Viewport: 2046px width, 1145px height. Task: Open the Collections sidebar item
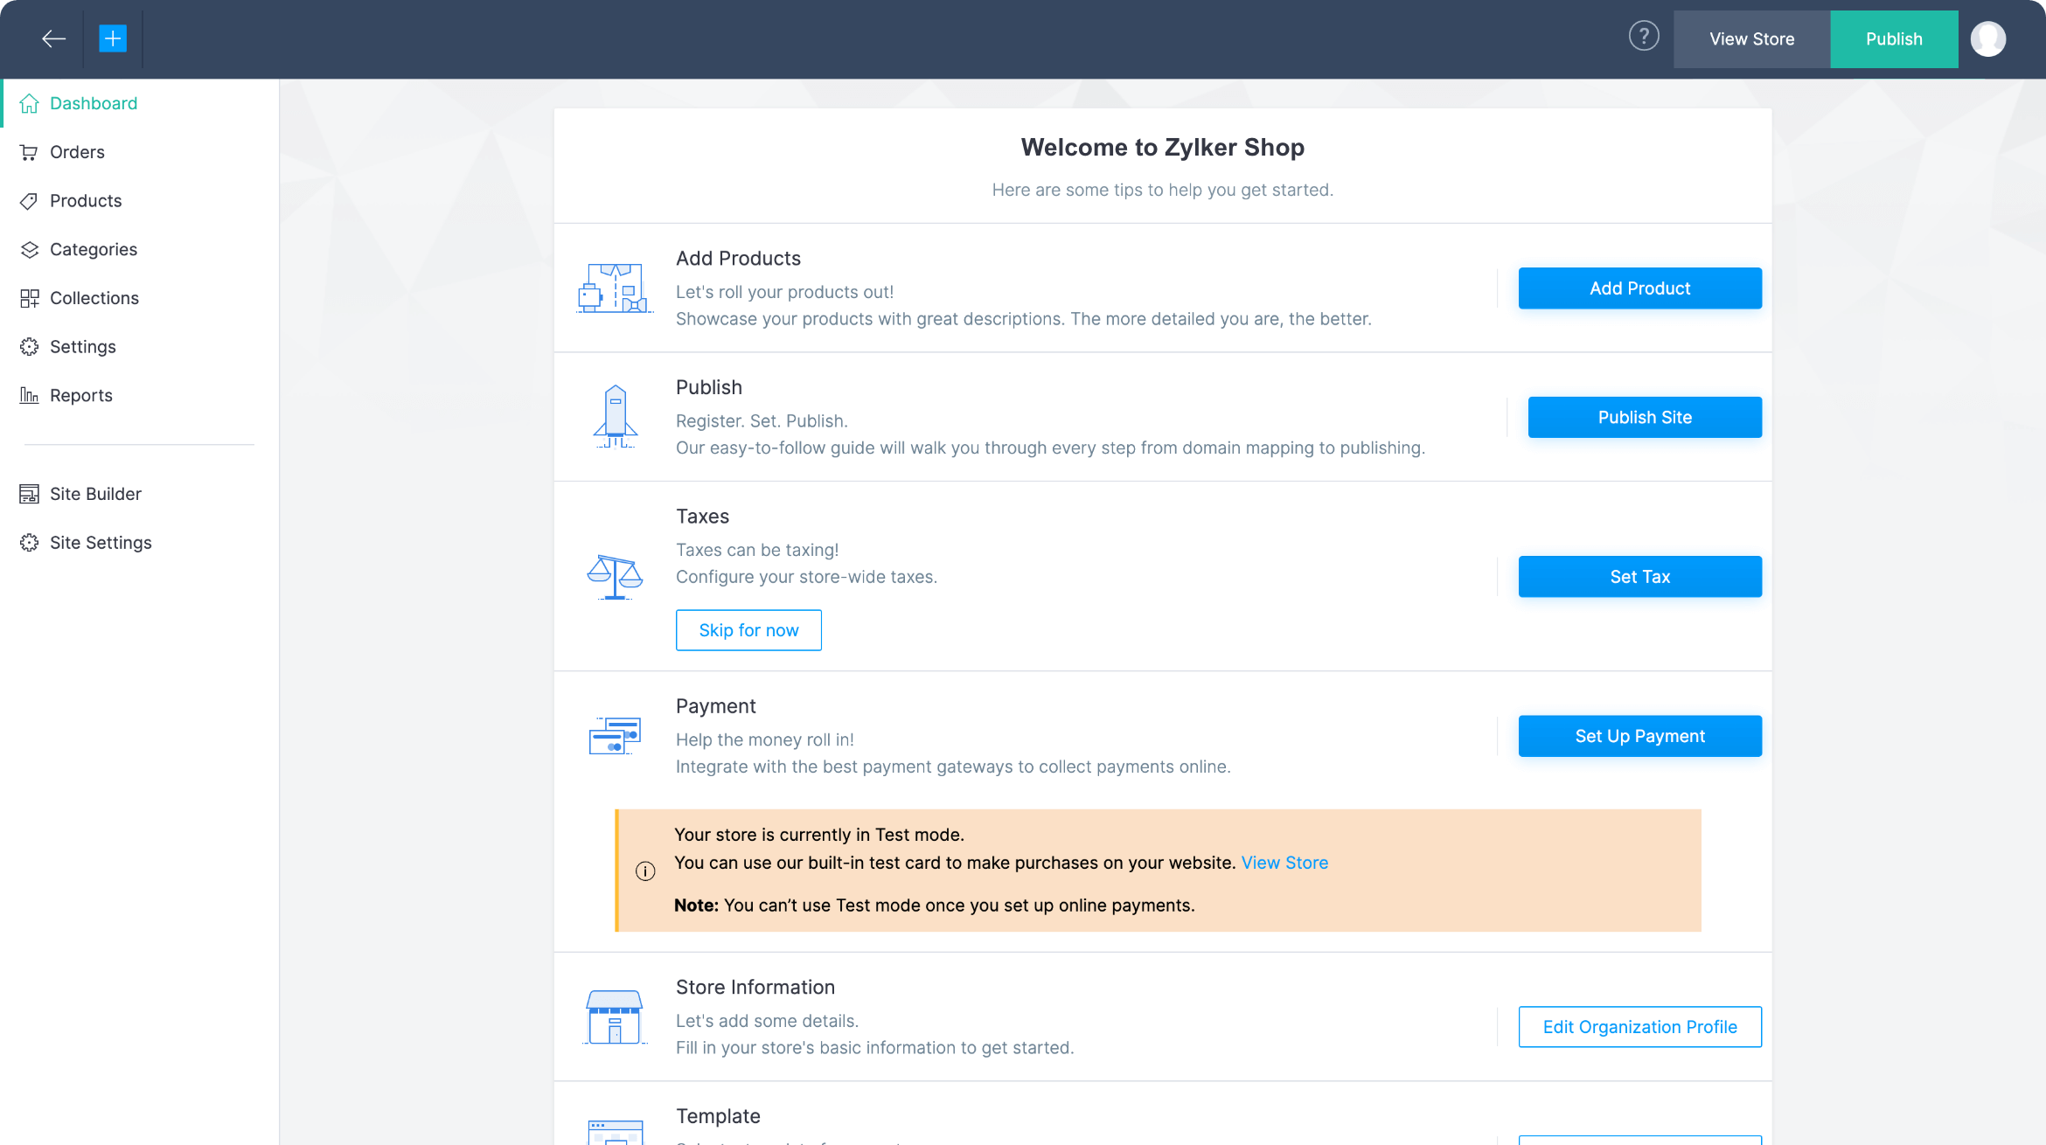(94, 298)
